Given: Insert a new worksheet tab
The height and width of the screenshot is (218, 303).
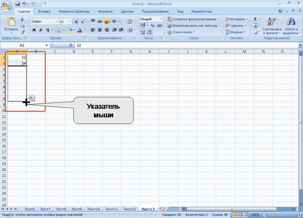Looking at the screenshot, I should (x=162, y=209).
